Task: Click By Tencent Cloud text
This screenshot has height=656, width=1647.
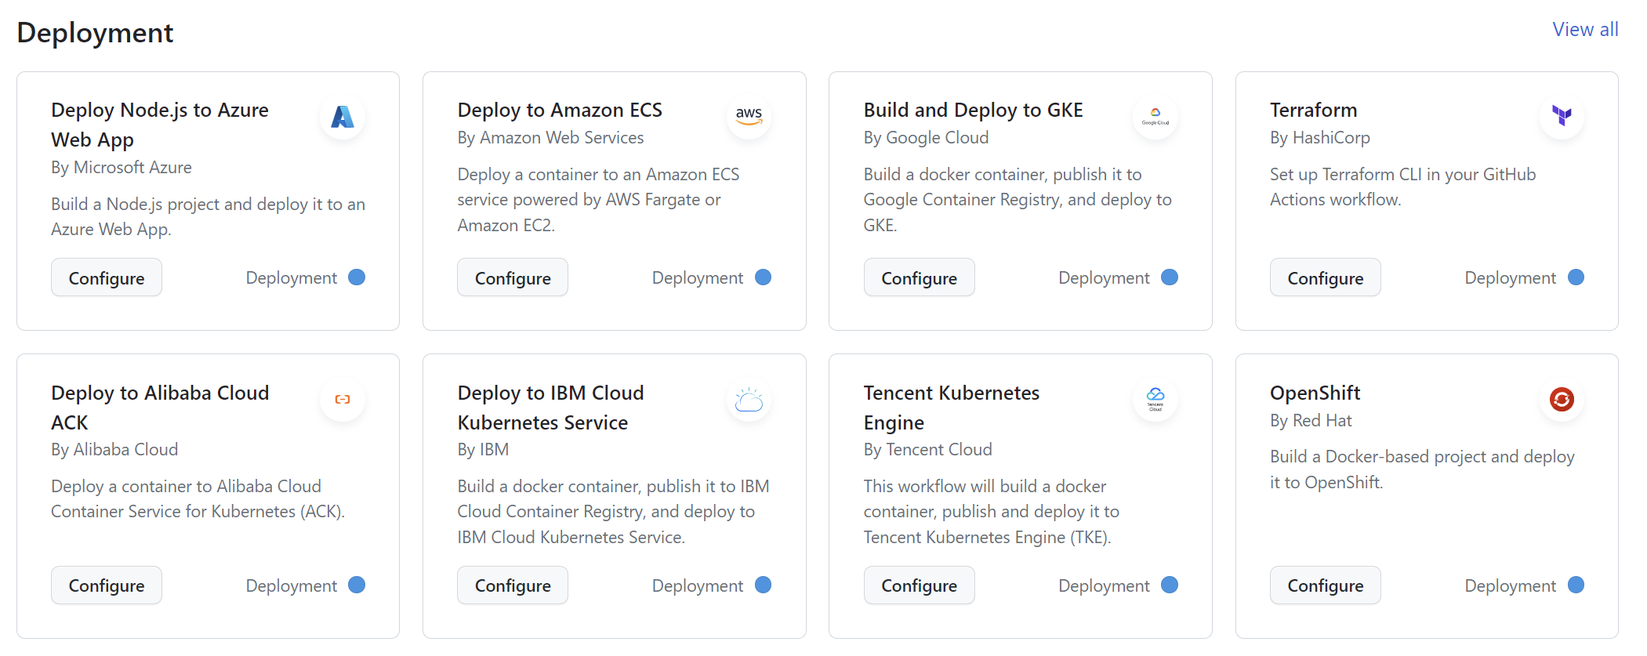Action: (x=928, y=450)
